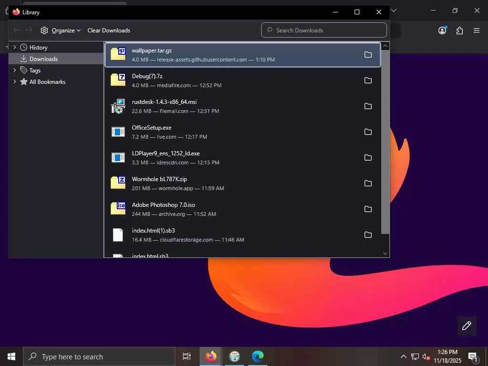
Task: Open folder for Wormhole bL787K.zip
Action: tap(368, 183)
